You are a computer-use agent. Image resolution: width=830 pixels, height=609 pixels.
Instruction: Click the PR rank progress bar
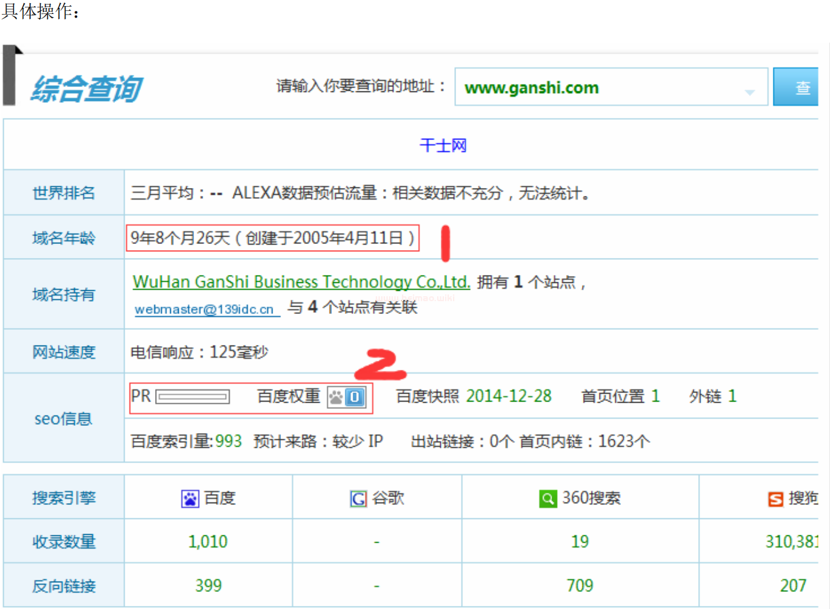(193, 397)
